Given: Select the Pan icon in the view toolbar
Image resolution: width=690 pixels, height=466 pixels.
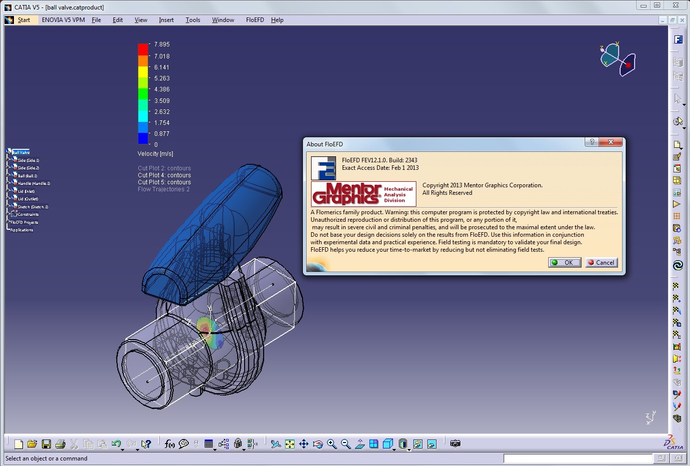Looking at the screenshot, I should pyautogui.click(x=303, y=444).
